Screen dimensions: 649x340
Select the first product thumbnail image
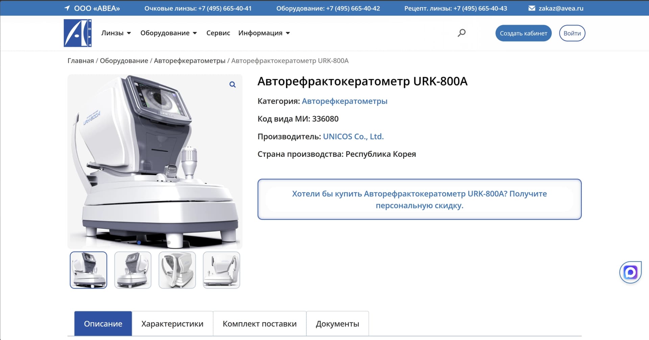tap(89, 270)
